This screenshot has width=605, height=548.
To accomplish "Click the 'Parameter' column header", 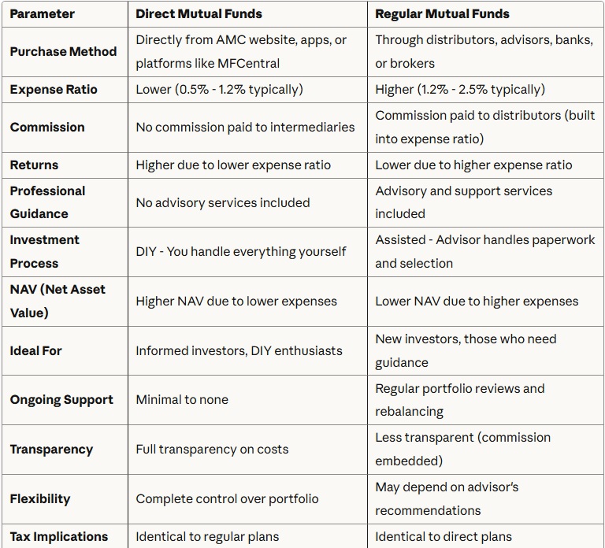I will (x=41, y=13).
